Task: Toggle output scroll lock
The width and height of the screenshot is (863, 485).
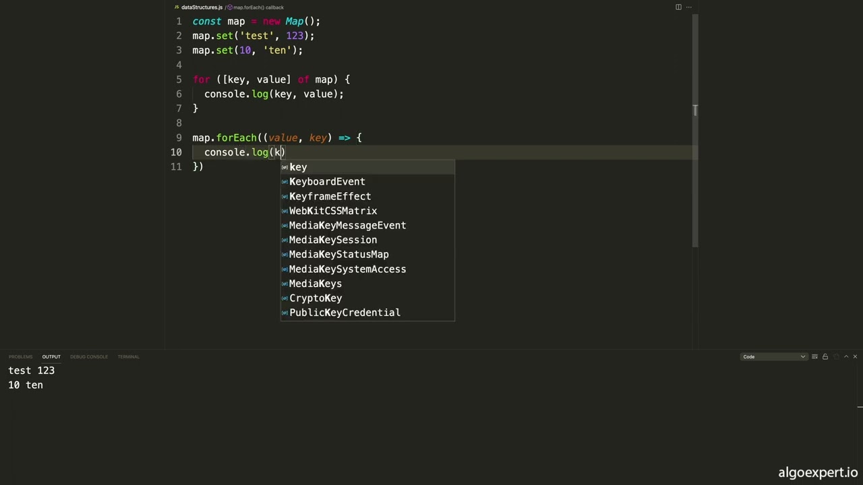Action: [825, 356]
